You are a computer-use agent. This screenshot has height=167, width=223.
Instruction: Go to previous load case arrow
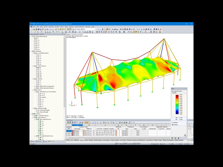pyautogui.click(x=98, y=29)
